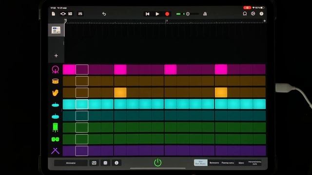Tap the battery status indicator

[x=262, y=8]
